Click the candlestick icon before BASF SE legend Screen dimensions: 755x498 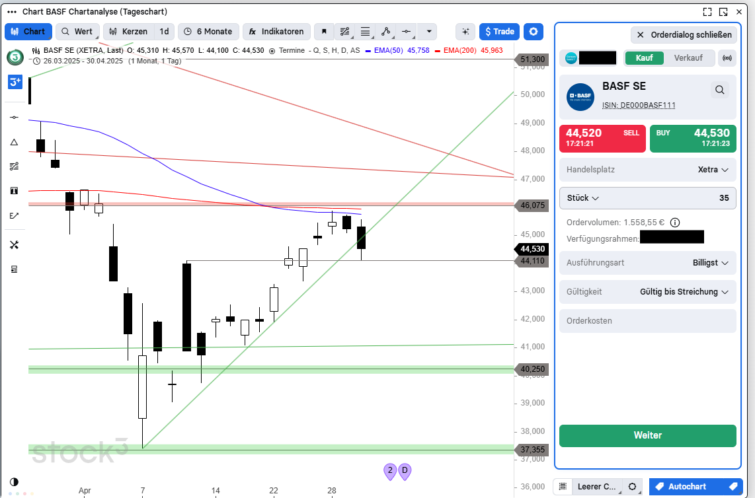(x=36, y=50)
